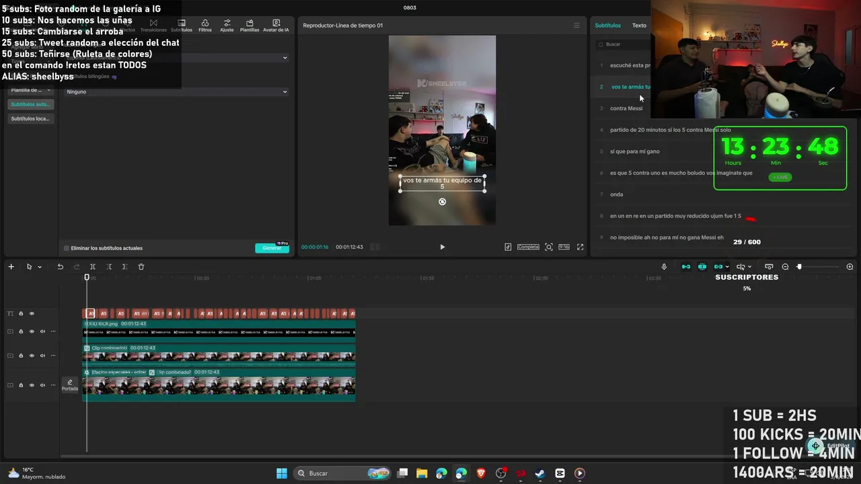Click the TikTok icon in player controls

tap(508, 247)
